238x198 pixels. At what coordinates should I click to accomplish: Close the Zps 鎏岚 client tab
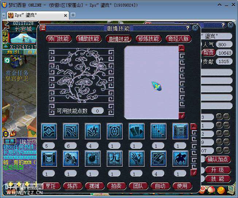click(65, 15)
